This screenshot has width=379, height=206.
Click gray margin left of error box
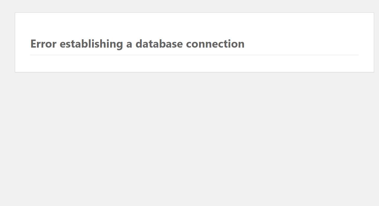[x=7, y=42]
